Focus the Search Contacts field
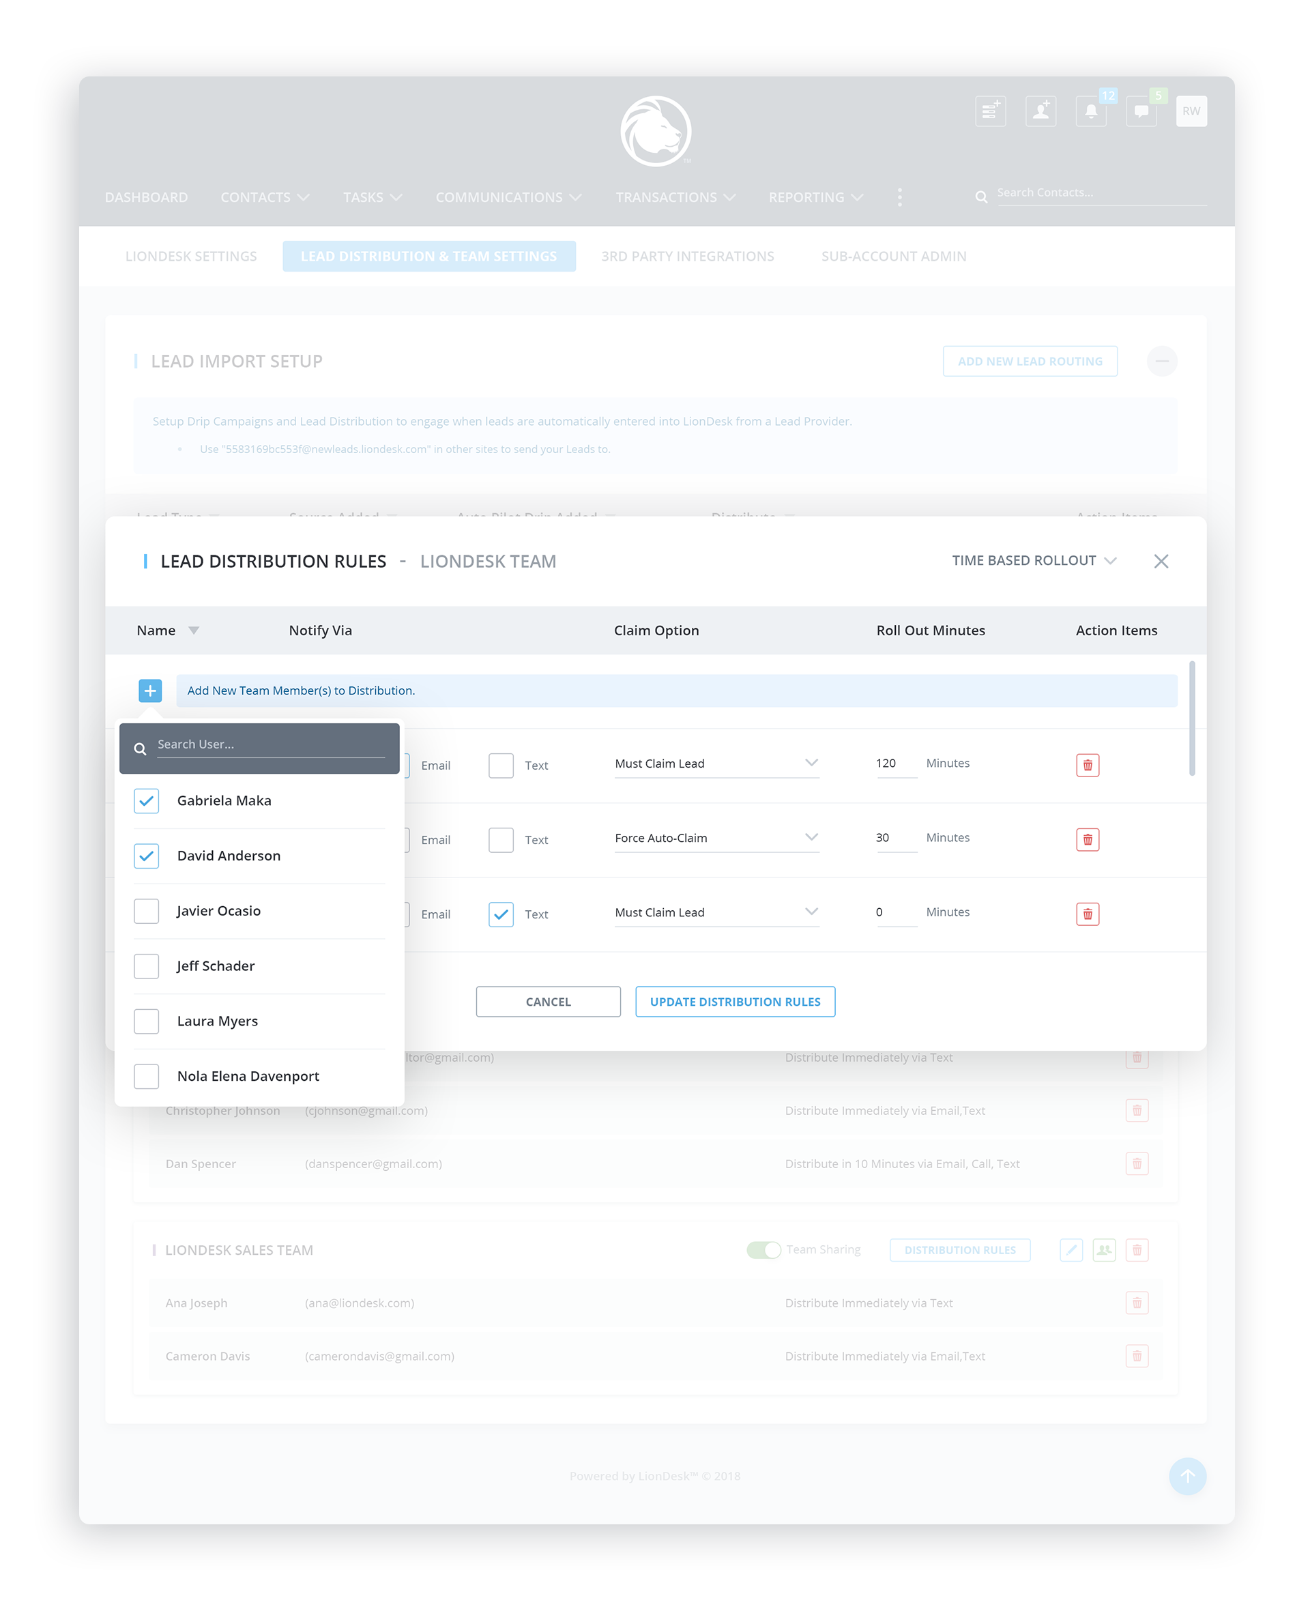1310x1598 pixels. [1101, 193]
